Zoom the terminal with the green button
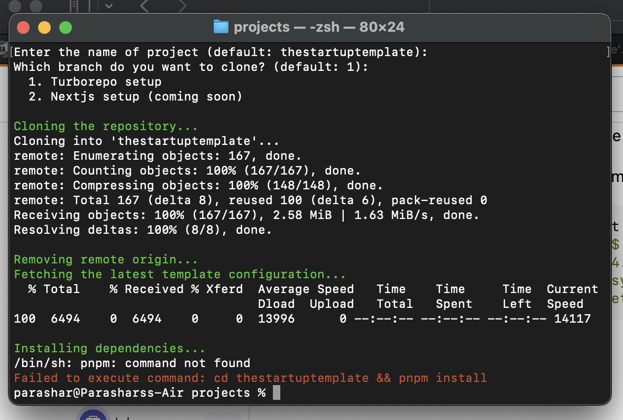623x420 pixels. coord(65,28)
